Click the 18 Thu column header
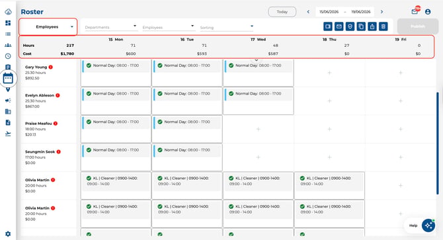The image size is (443, 240). tap(329, 40)
